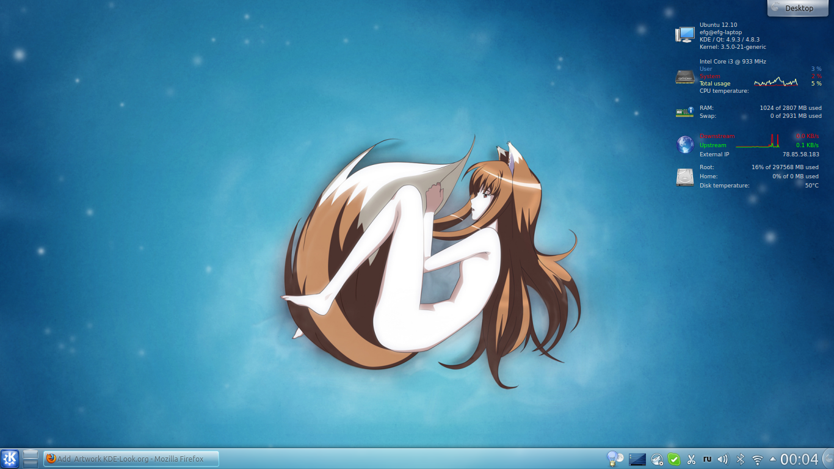Image resolution: width=834 pixels, height=469 pixels.
Task: Open the volume speaker tray icon
Action: click(723, 459)
